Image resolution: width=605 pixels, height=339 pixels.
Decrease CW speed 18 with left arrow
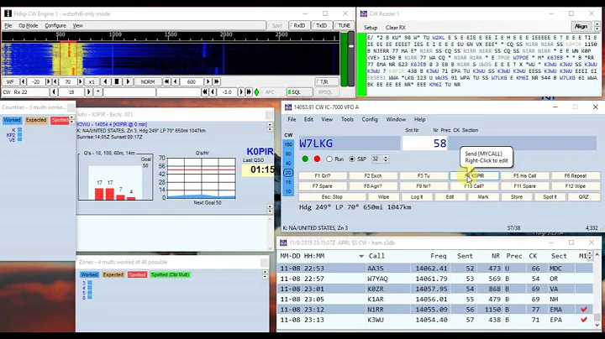[x=54, y=92]
